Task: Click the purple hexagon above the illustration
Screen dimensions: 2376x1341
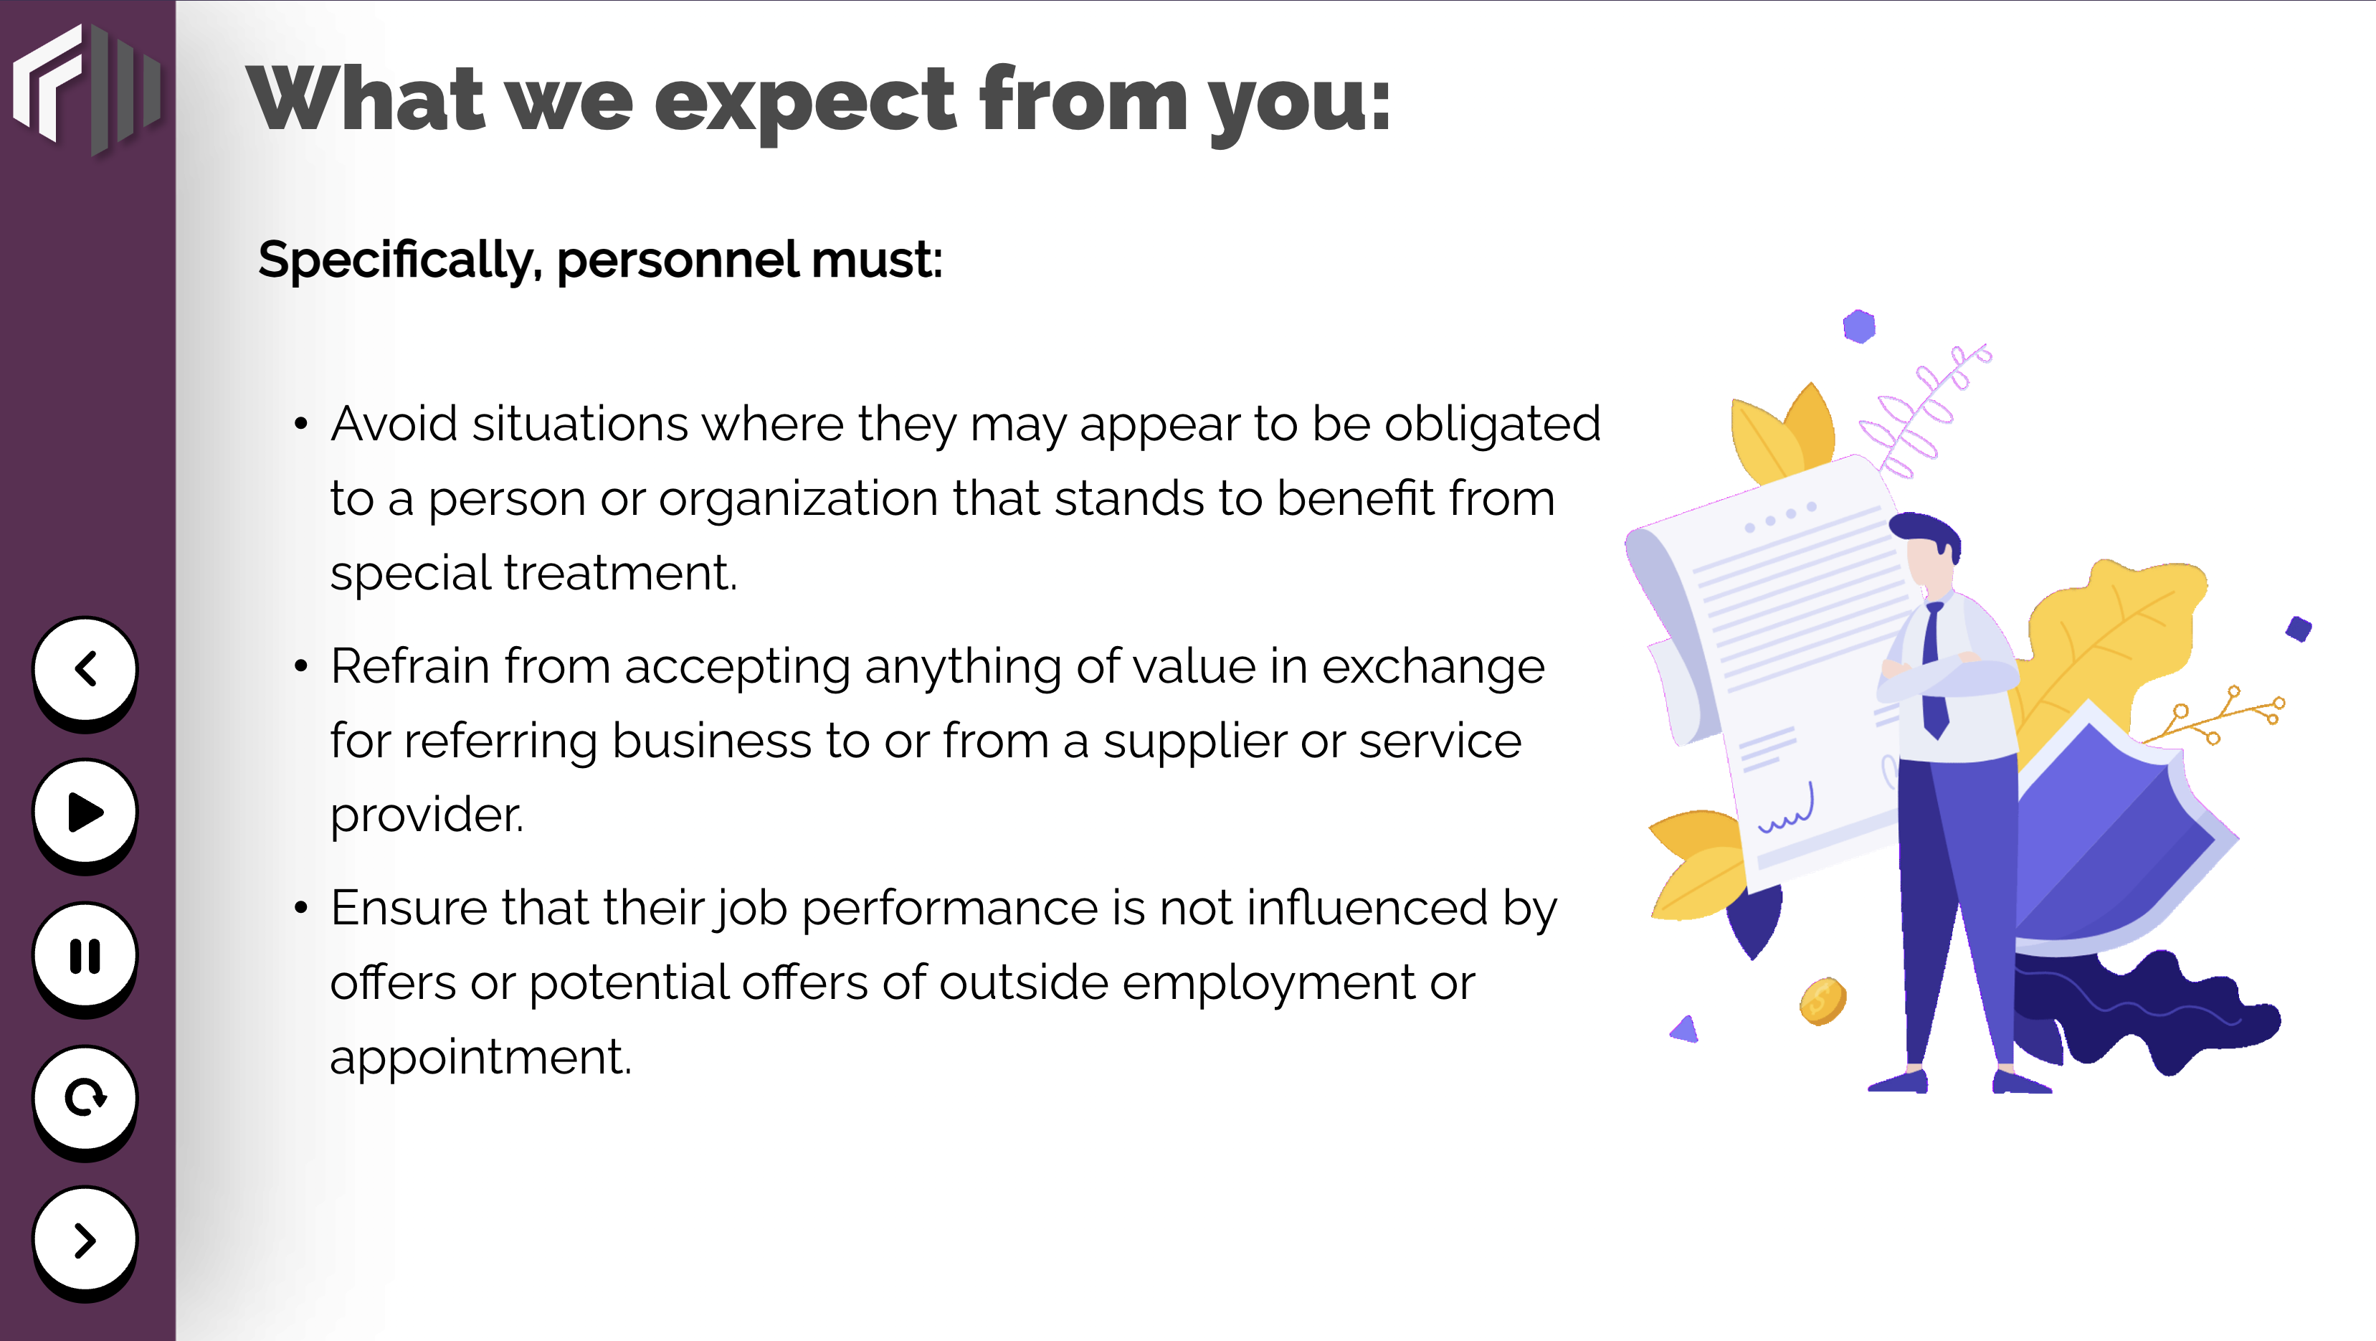Action: (1860, 326)
